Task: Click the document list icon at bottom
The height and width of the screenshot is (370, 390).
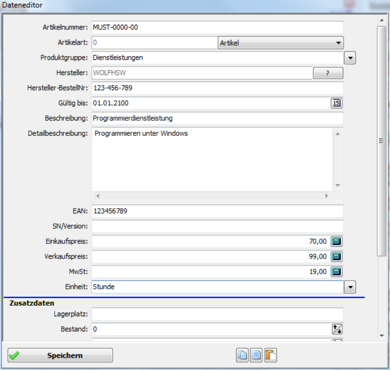Action: 257,355
